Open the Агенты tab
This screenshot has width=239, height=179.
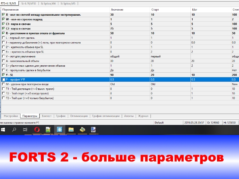click(128, 116)
